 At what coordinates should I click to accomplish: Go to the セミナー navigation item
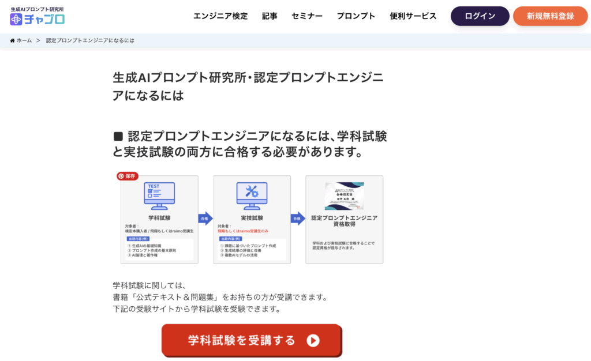click(x=307, y=16)
